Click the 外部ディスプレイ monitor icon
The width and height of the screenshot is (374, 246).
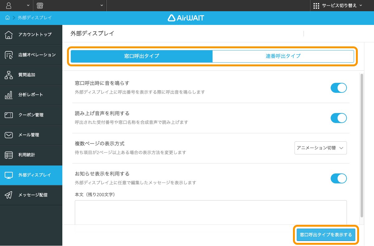[9, 175]
